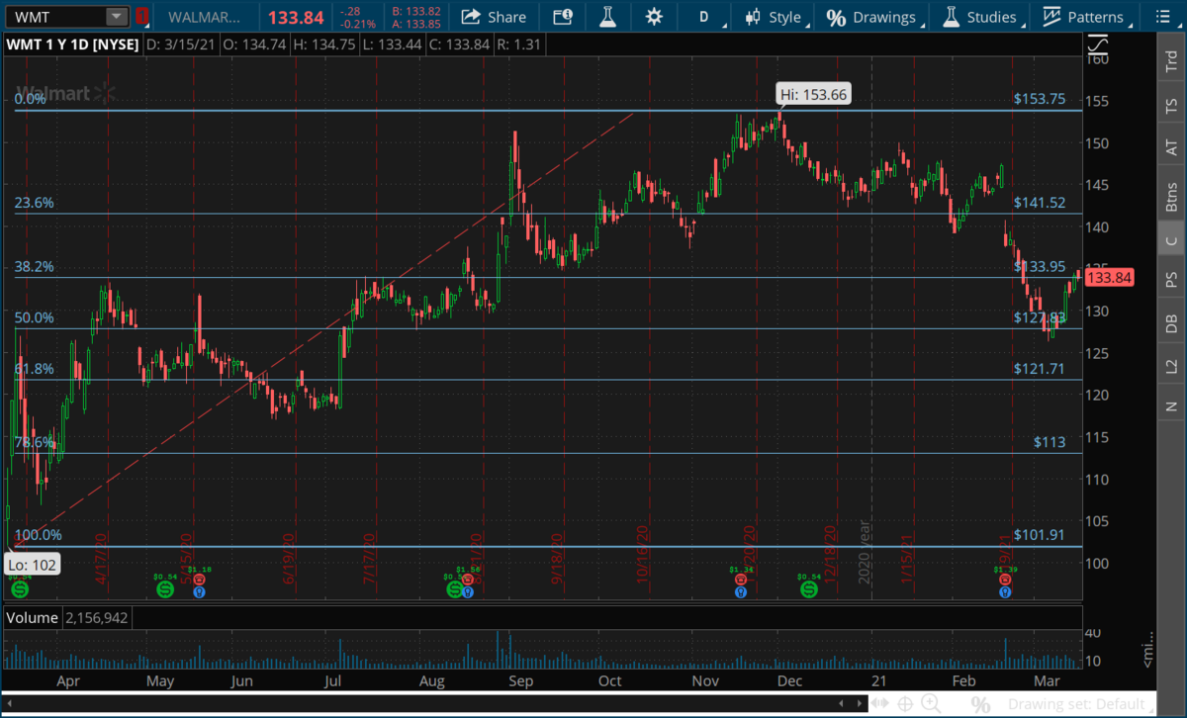1187x718 pixels.
Task: Click the $133.95 Fibonacci level label
Action: click(x=1040, y=266)
